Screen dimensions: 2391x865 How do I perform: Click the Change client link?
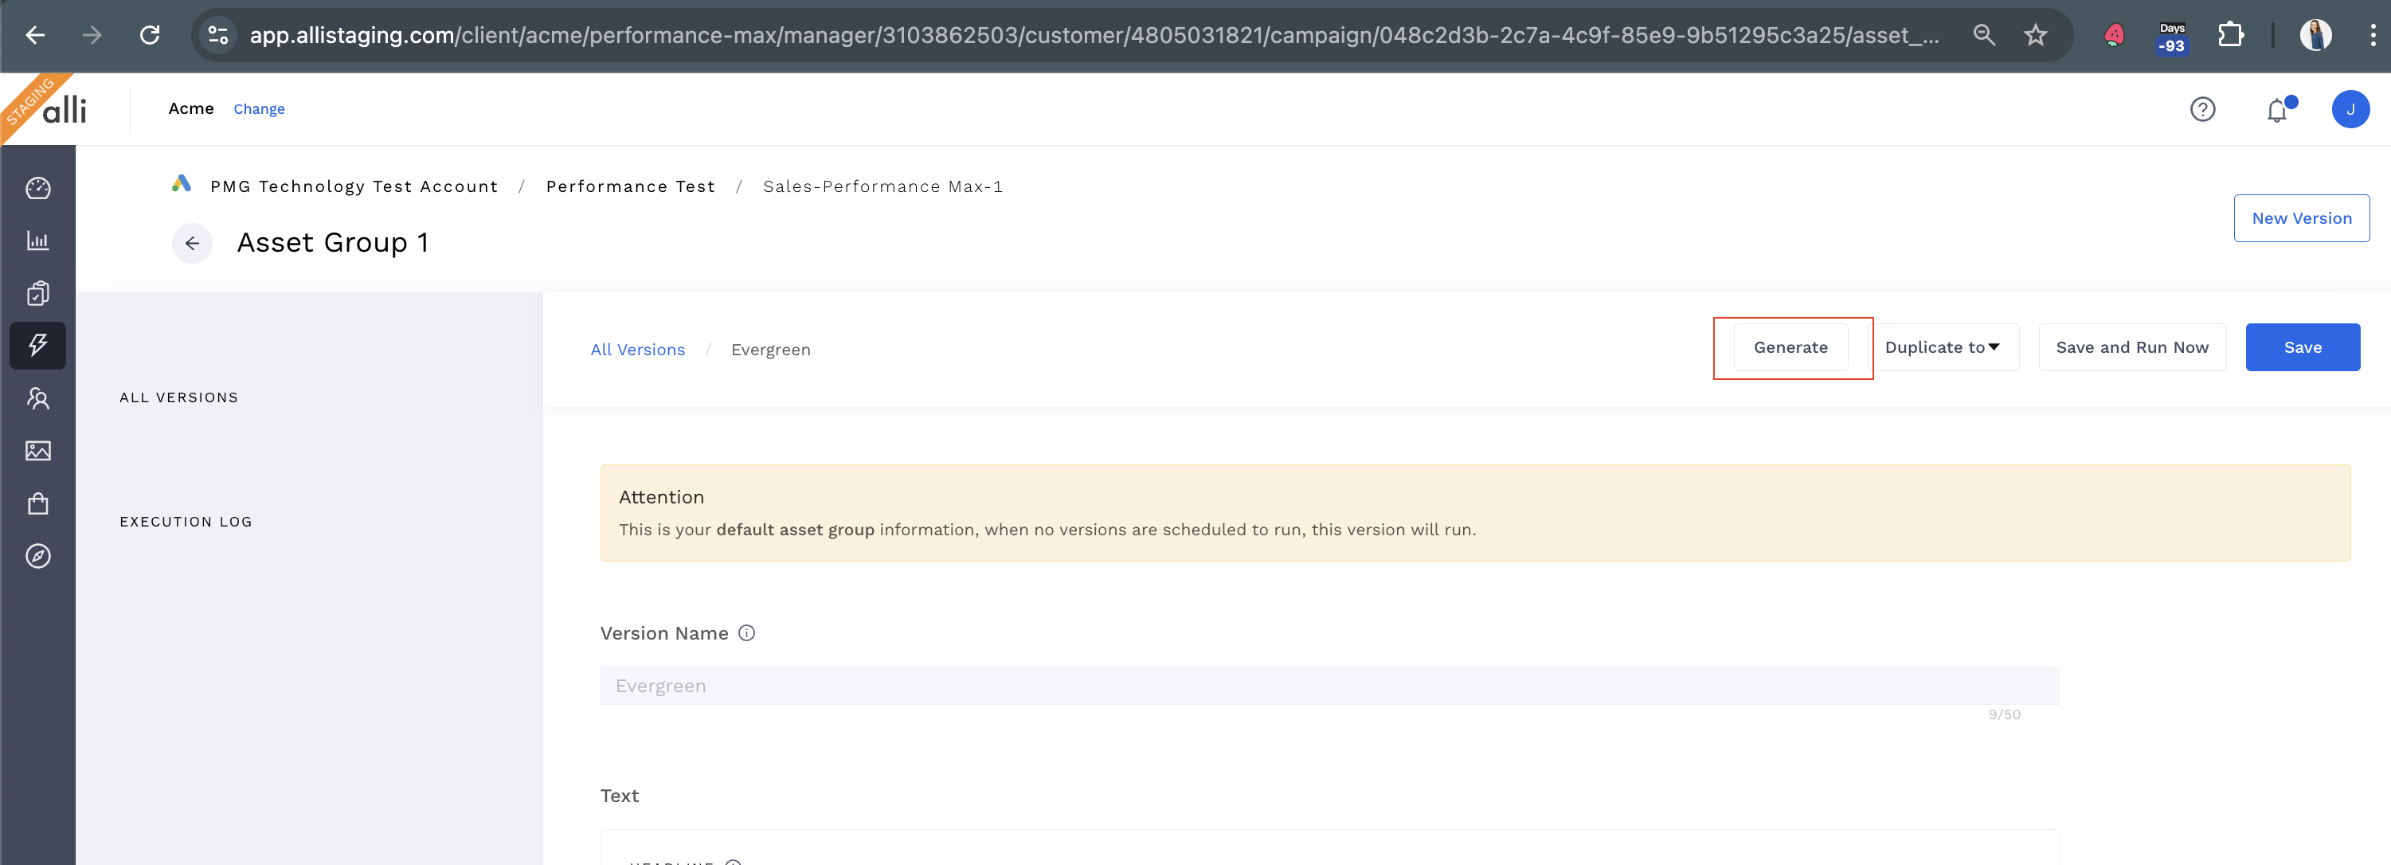[x=259, y=109]
